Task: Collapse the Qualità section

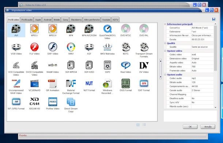Action: [x=165, y=43]
